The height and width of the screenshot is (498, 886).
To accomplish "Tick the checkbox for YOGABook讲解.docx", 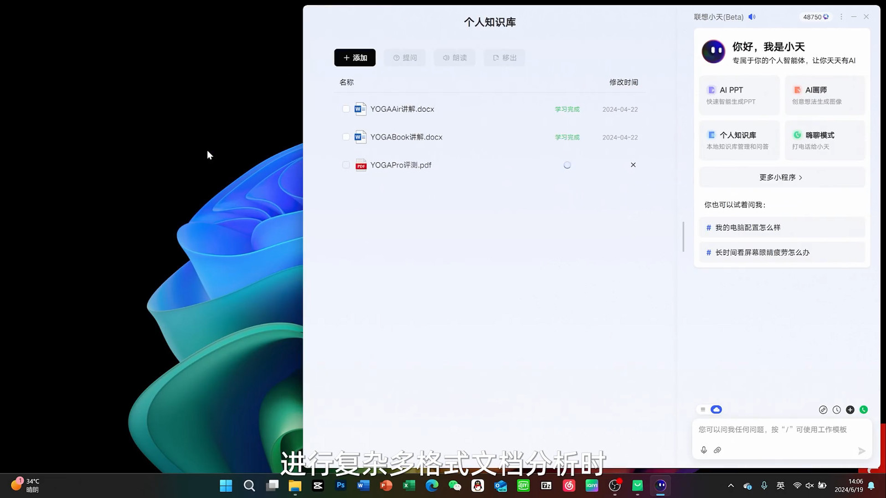I will [x=346, y=137].
